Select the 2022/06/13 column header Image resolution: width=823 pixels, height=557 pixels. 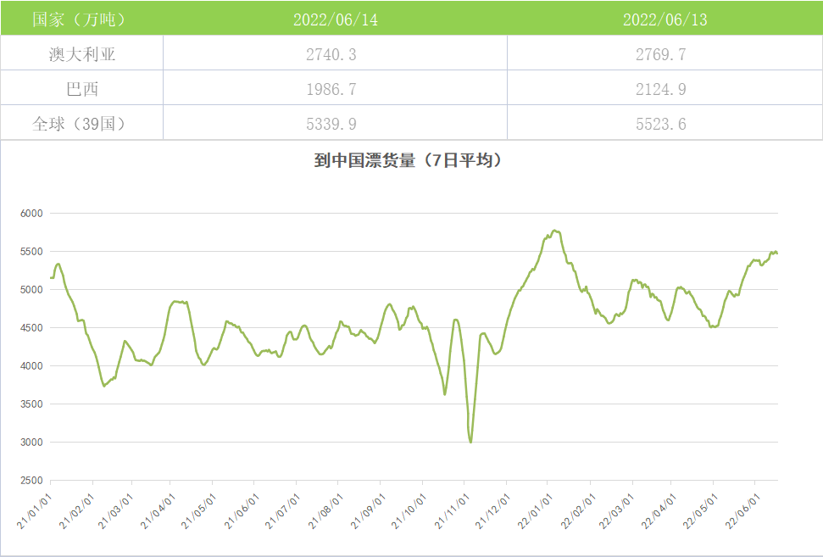pyautogui.click(x=665, y=19)
